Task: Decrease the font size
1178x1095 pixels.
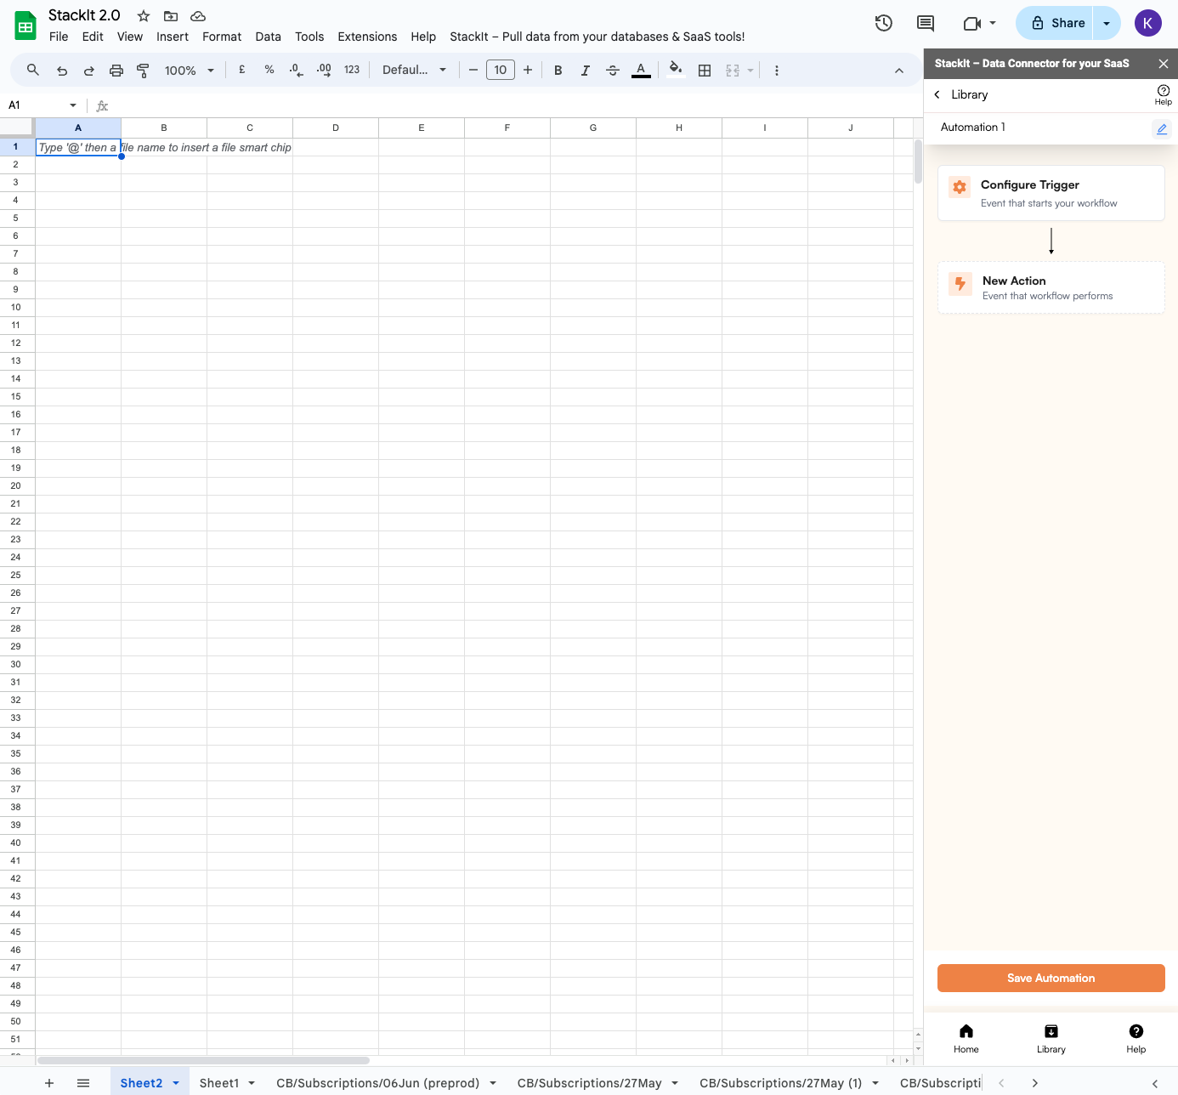Action: tap(473, 71)
